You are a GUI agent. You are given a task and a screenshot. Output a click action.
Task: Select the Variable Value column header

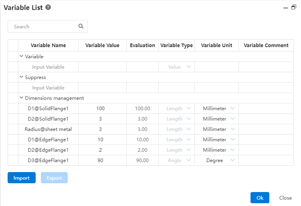[x=102, y=46]
